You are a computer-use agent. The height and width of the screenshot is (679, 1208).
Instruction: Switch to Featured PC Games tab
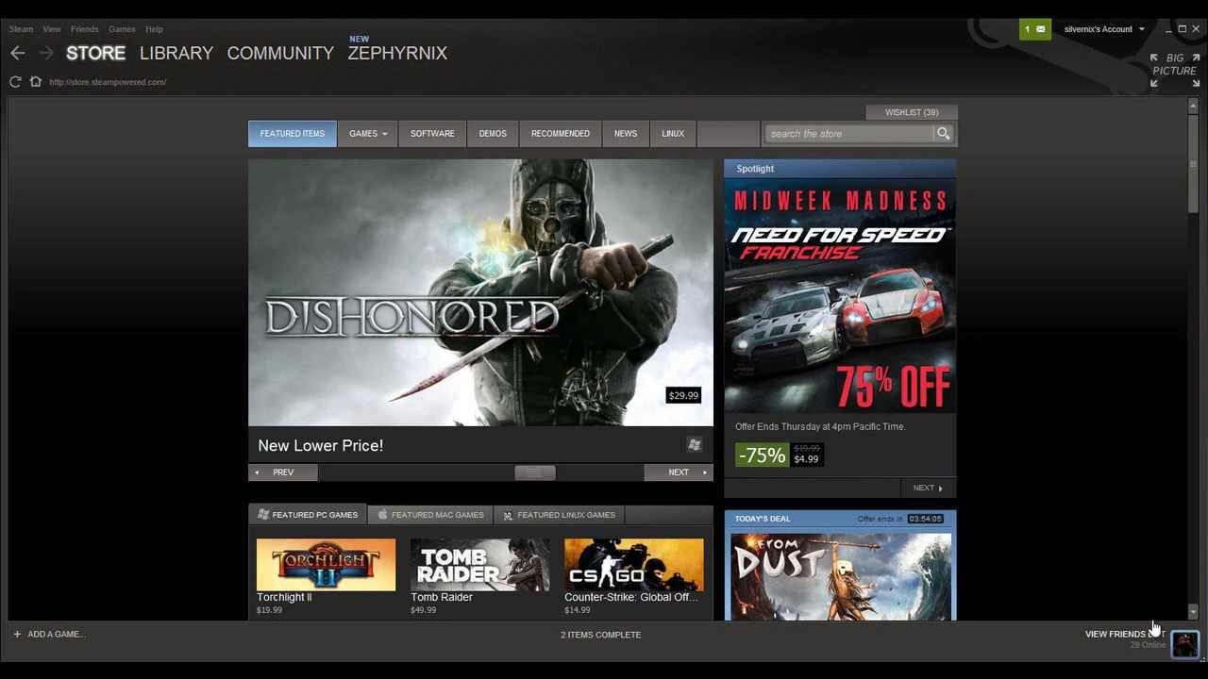(308, 515)
